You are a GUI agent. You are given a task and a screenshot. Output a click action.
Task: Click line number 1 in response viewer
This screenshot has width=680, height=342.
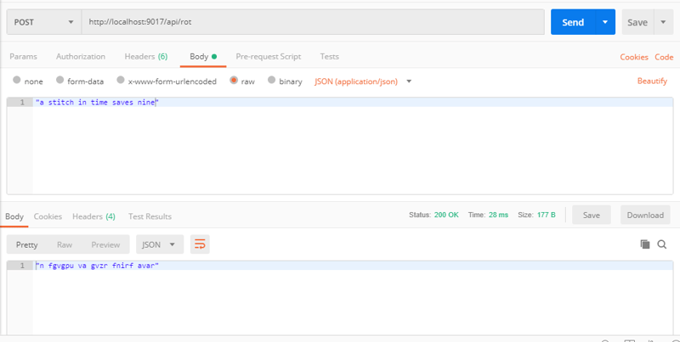[22, 266]
